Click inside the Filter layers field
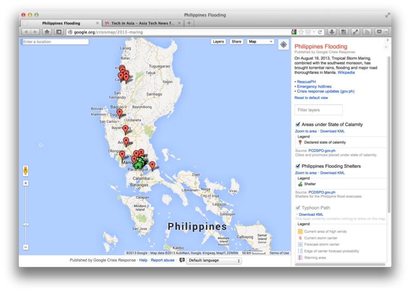 pyautogui.click(x=318, y=110)
